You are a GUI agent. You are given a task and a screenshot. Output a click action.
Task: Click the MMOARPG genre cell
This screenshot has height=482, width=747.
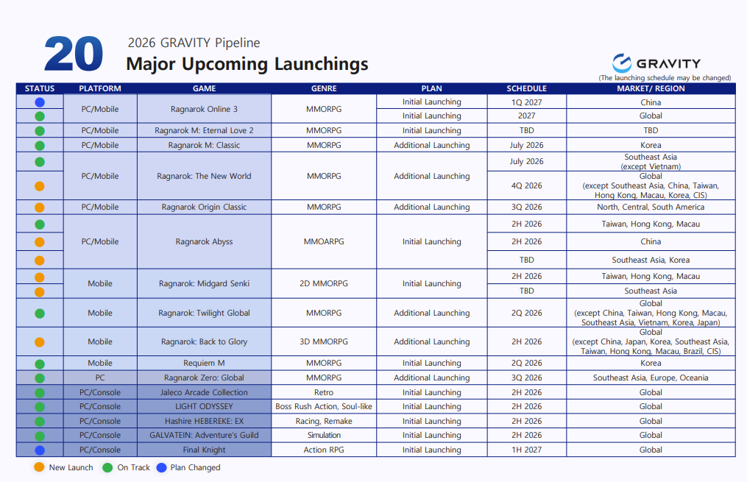coord(324,242)
